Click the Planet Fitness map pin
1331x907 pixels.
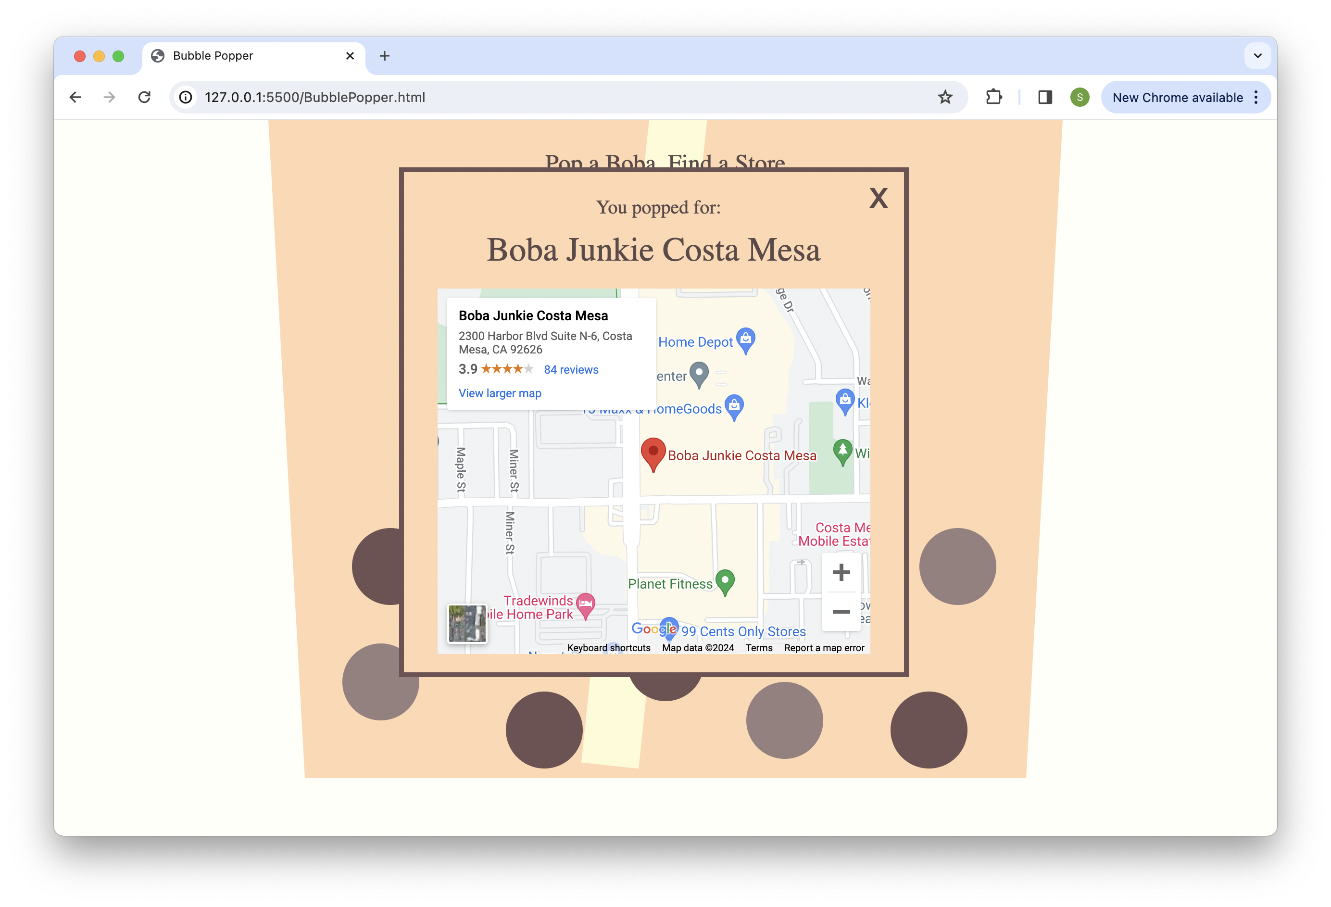726,581
